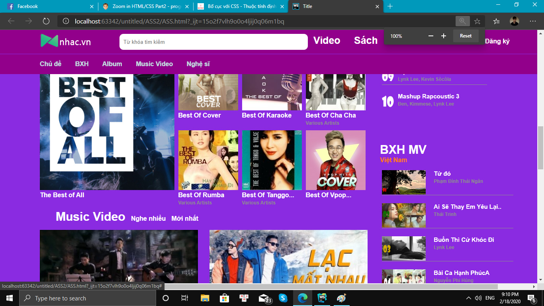Viewport: 544px width, 306px height.
Task: Click the page vertical scrollbar
Action: click(x=540, y=147)
